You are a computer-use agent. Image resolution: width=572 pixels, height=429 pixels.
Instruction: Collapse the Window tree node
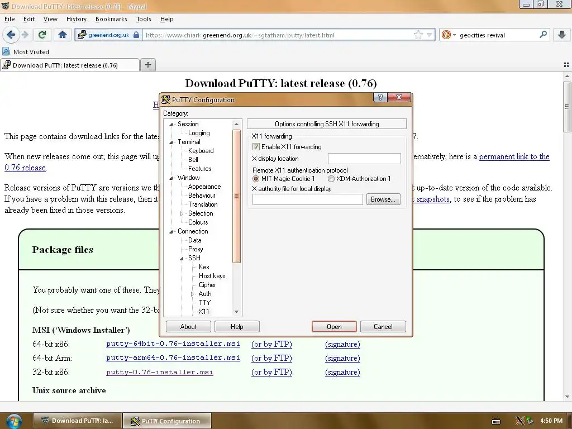[171, 178]
